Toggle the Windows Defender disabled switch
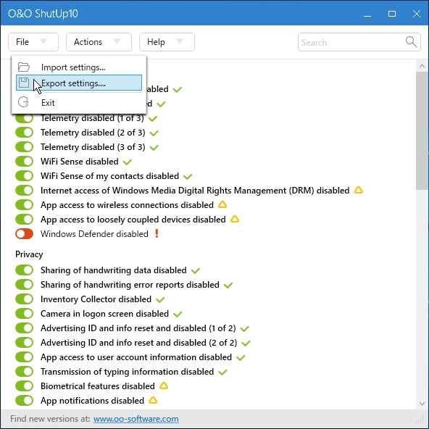Image resolution: width=429 pixels, height=429 pixels. click(x=24, y=234)
